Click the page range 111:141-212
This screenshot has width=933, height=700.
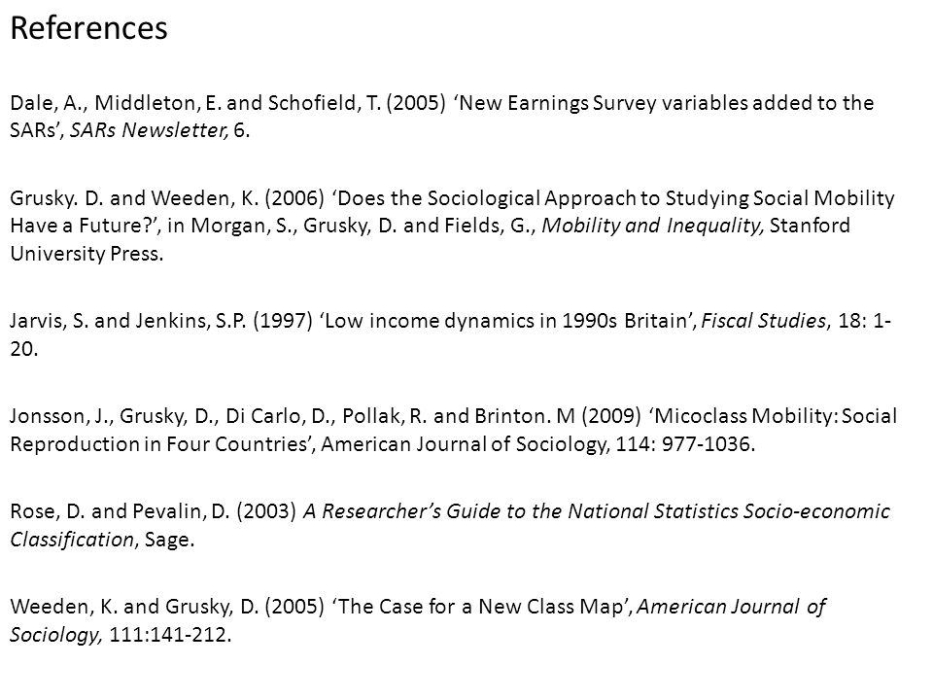click(x=170, y=635)
